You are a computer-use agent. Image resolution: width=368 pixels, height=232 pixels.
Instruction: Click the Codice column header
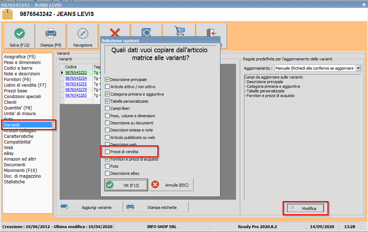[x=78, y=67]
